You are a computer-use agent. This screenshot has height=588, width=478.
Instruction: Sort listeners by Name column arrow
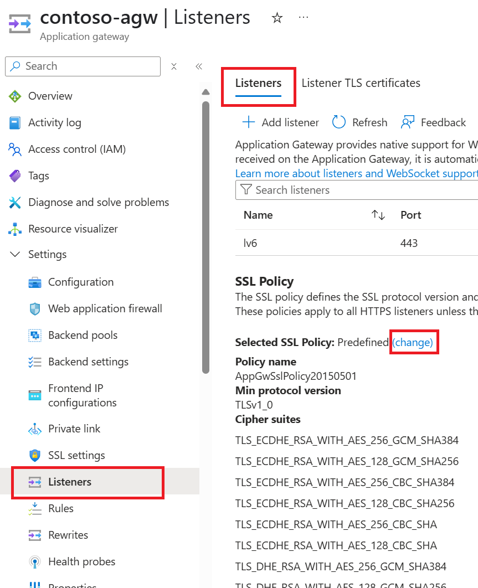click(378, 215)
